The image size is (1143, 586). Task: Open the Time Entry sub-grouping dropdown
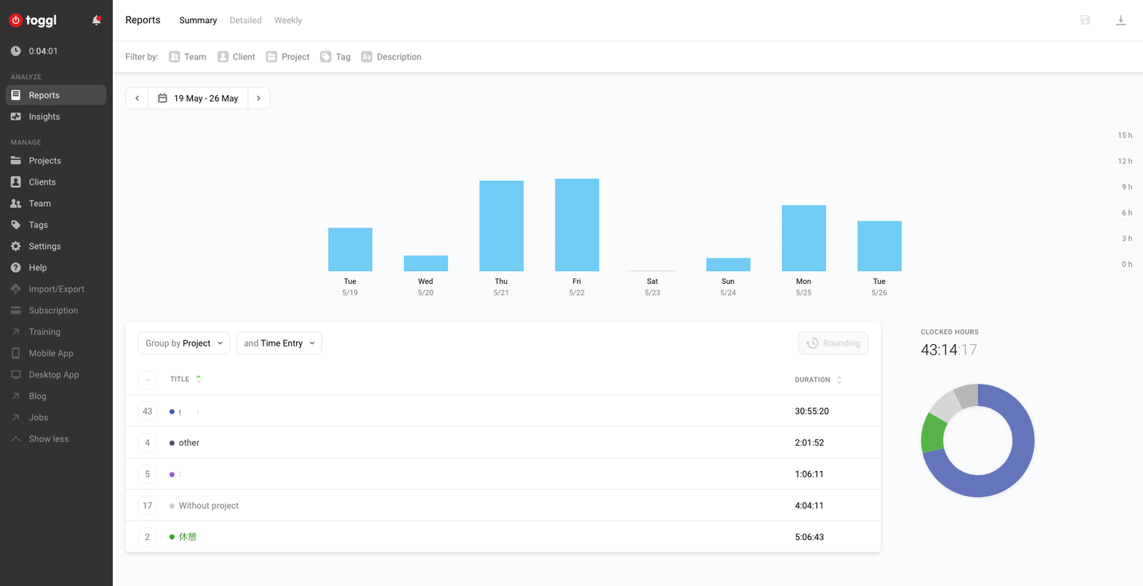[x=279, y=343]
